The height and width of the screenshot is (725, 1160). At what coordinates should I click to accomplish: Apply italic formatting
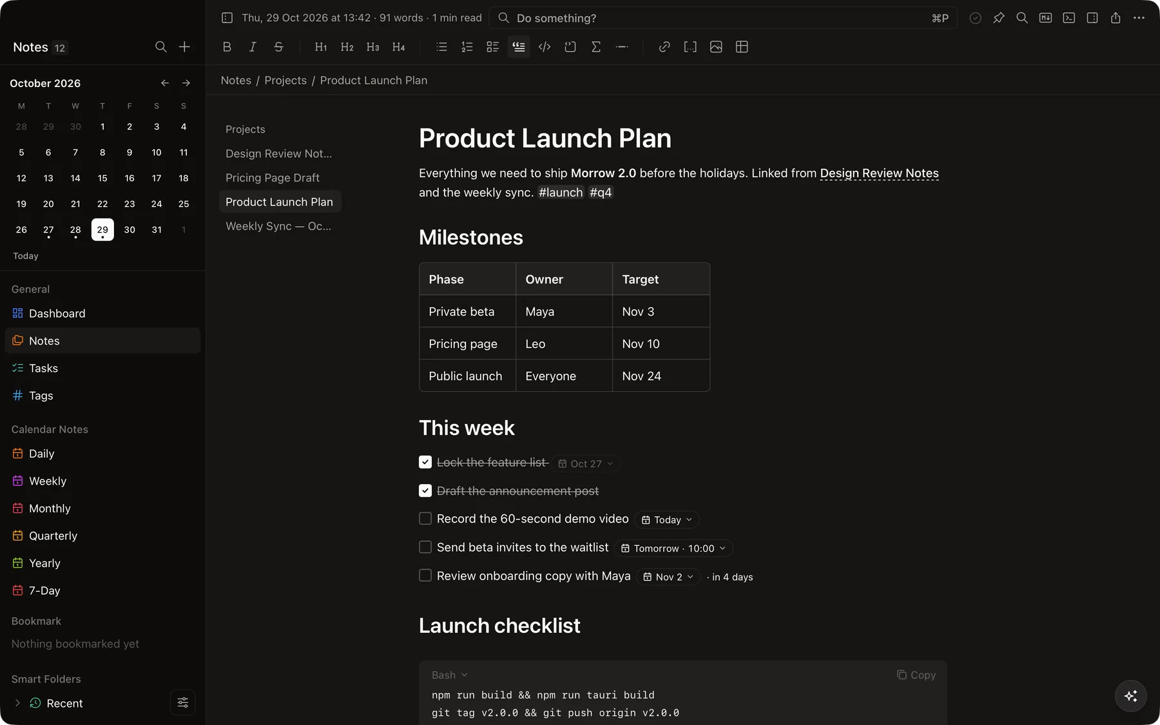(253, 47)
